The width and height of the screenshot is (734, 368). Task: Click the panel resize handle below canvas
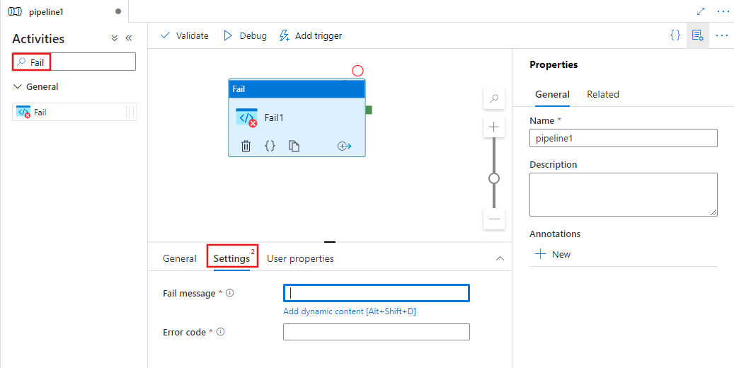[330, 242]
